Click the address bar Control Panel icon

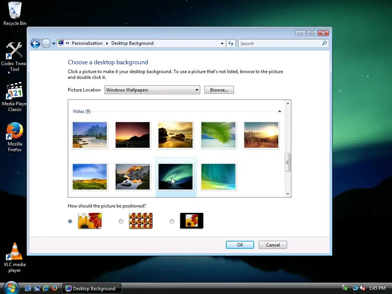pyautogui.click(x=61, y=43)
